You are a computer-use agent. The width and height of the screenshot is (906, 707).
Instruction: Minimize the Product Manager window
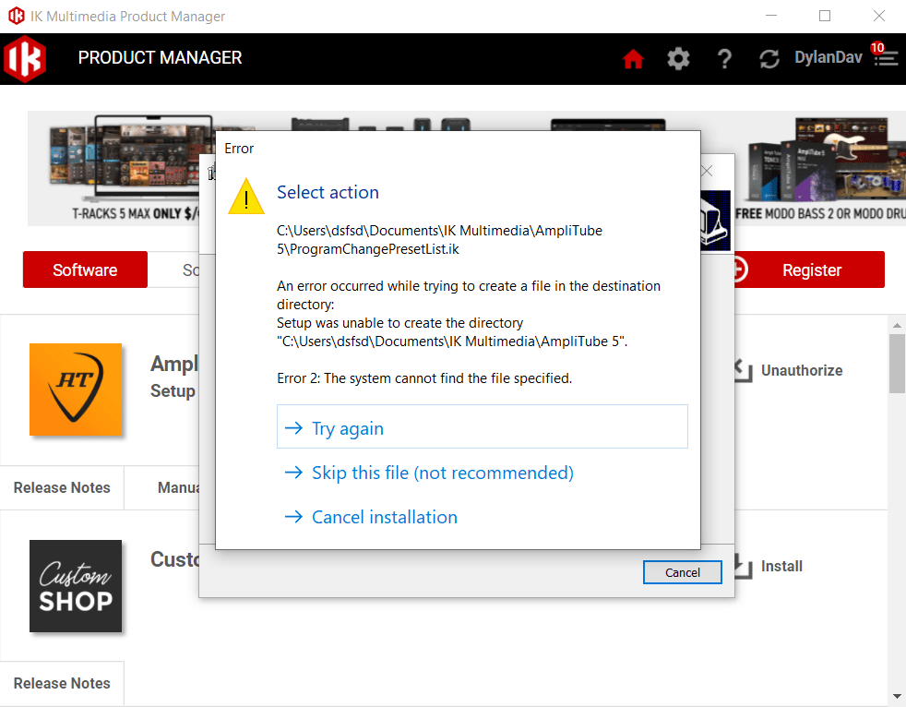tap(770, 17)
